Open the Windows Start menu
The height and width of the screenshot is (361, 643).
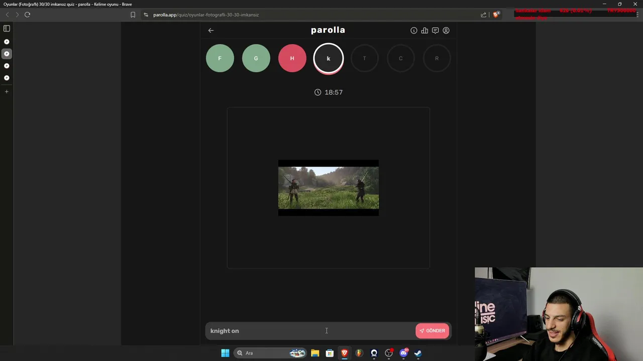[225, 353]
